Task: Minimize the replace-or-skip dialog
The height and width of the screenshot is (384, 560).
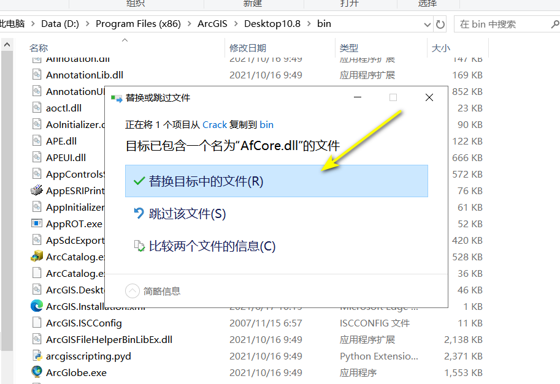Action: (358, 97)
